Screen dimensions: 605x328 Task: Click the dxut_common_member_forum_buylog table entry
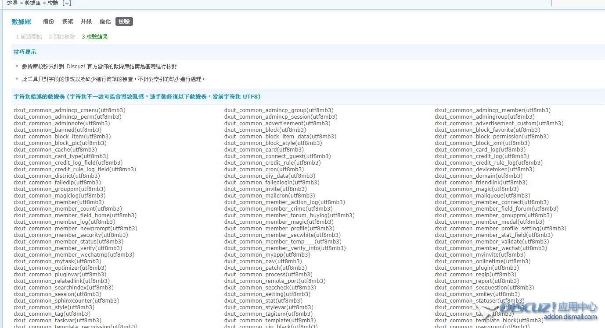(289, 215)
